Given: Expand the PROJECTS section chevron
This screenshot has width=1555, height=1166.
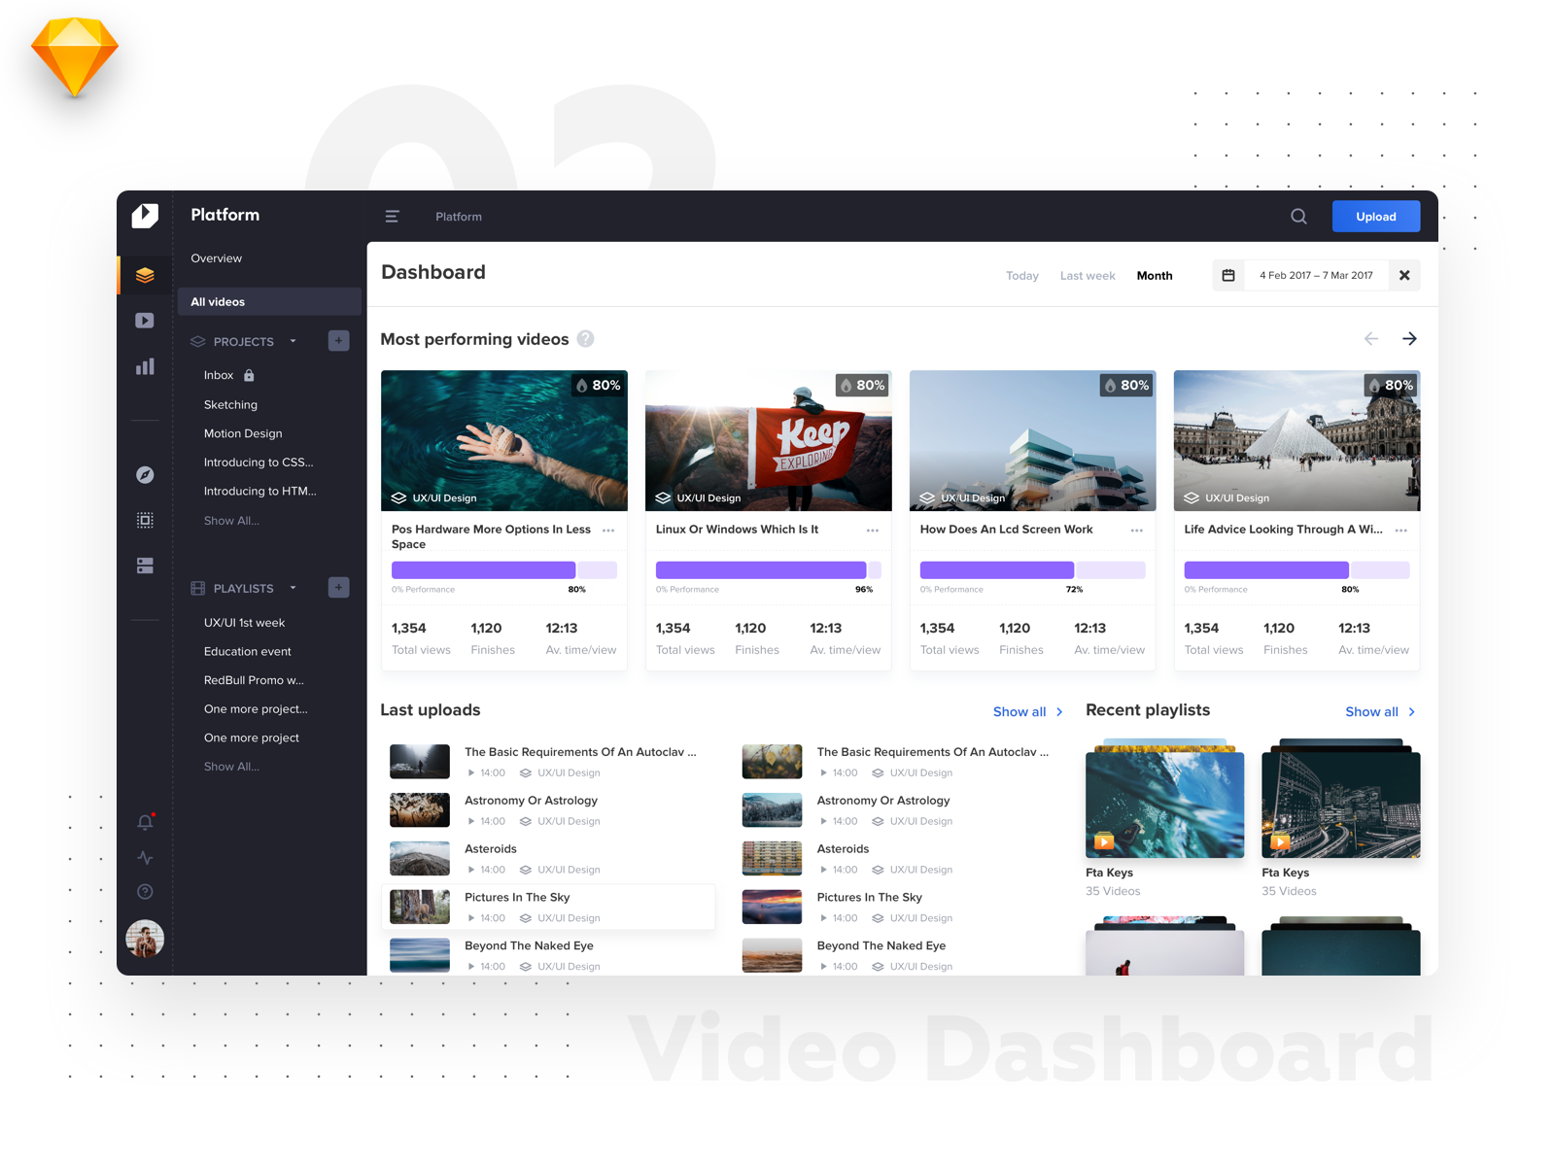Looking at the screenshot, I should click(294, 341).
